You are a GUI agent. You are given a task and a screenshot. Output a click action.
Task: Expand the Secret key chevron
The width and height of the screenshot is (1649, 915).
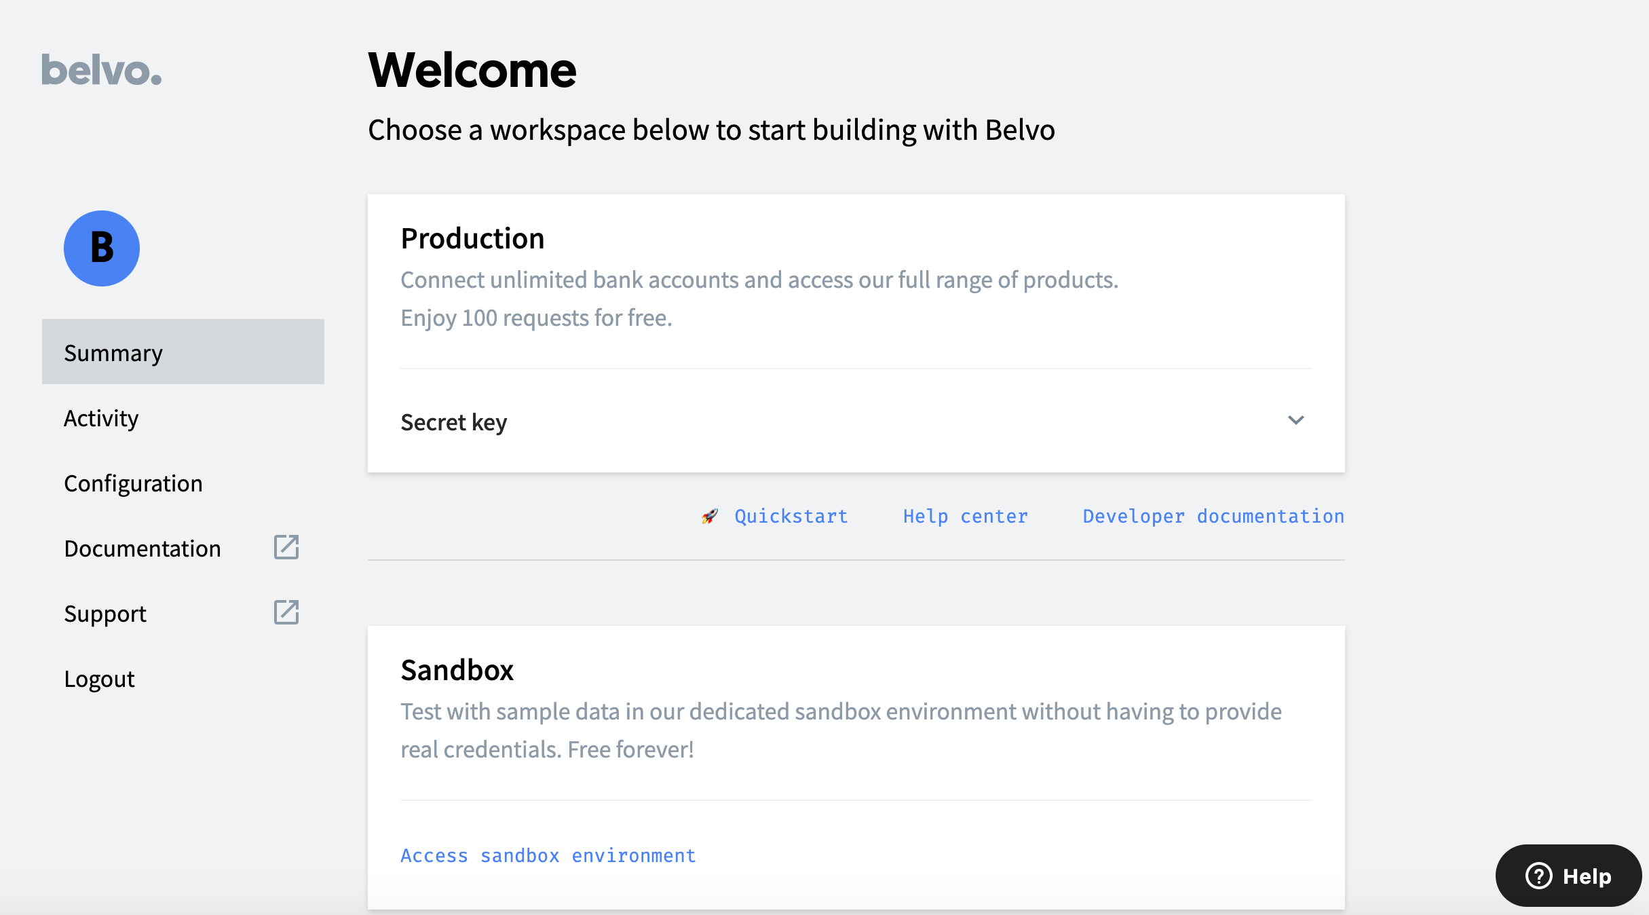coord(1295,420)
